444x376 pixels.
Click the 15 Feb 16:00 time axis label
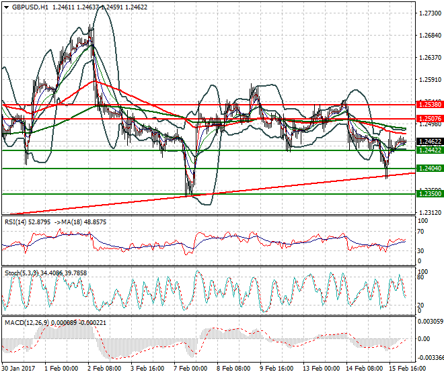point(408,369)
